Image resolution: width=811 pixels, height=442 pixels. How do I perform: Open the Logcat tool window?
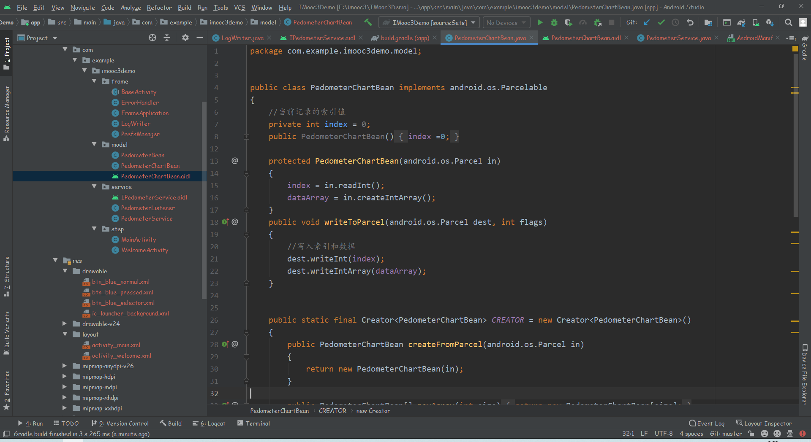(209, 423)
